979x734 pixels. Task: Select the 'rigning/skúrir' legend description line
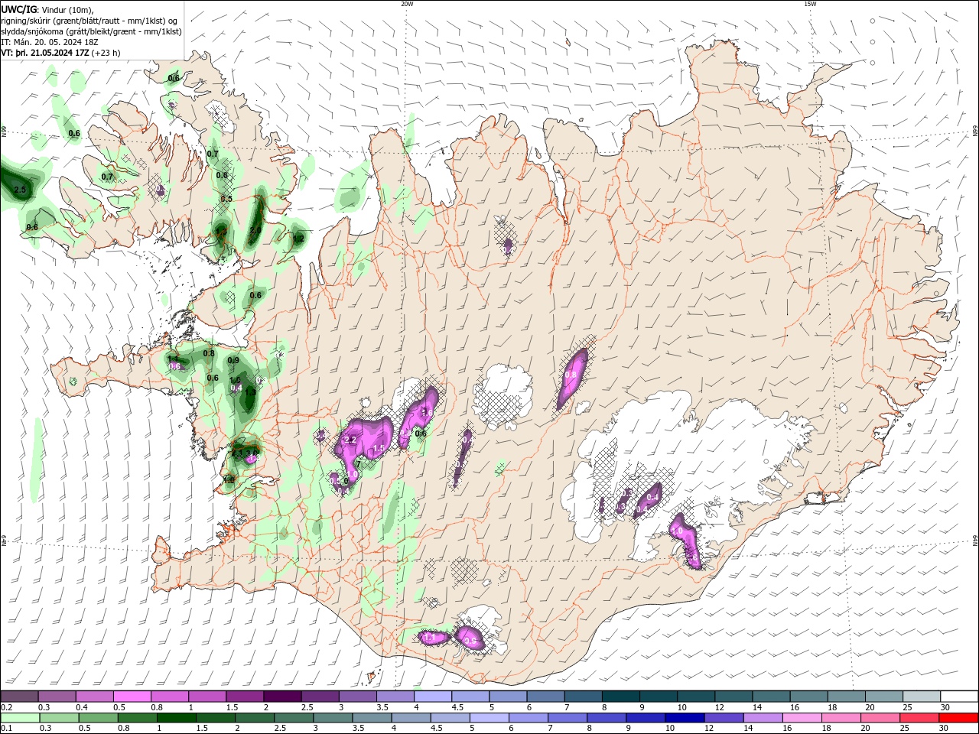[89, 21]
